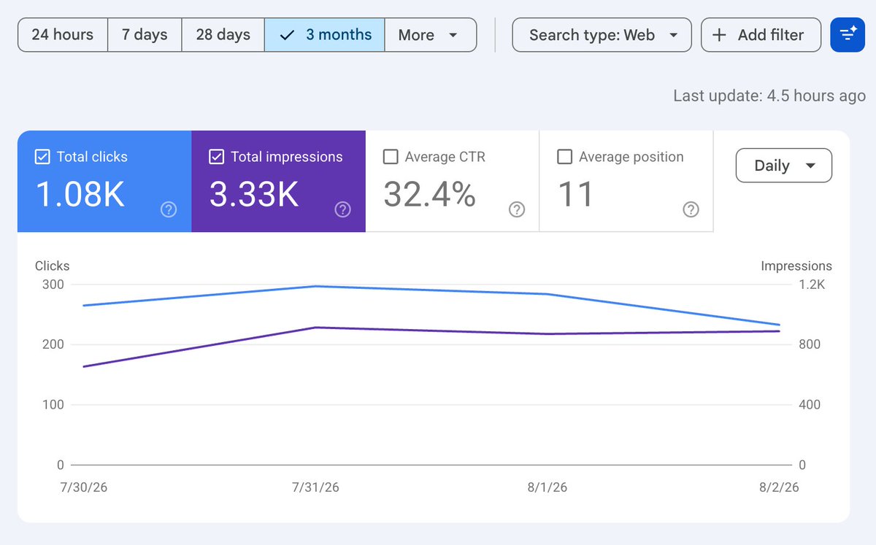Enable the Average CTR checkbox
This screenshot has width=876, height=545.
click(391, 157)
